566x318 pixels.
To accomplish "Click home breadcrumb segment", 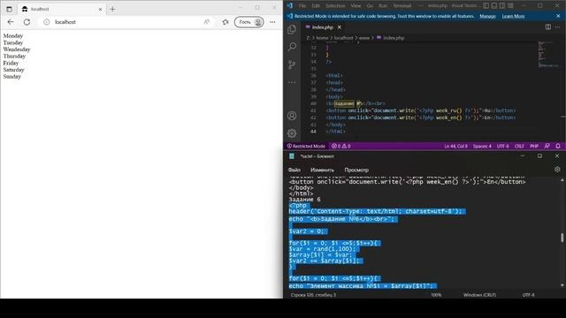I will pyautogui.click(x=322, y=38).
